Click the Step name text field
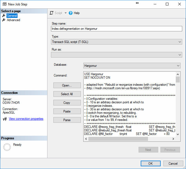Viewport: 186px width, 169px height. tap(116, 29)
